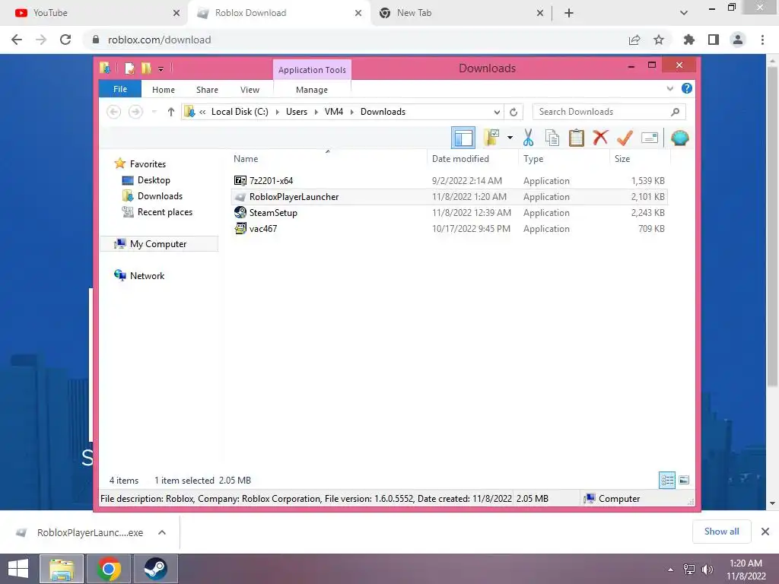Select Recent places in Favorites
The image size is (779, 584).
165,211
